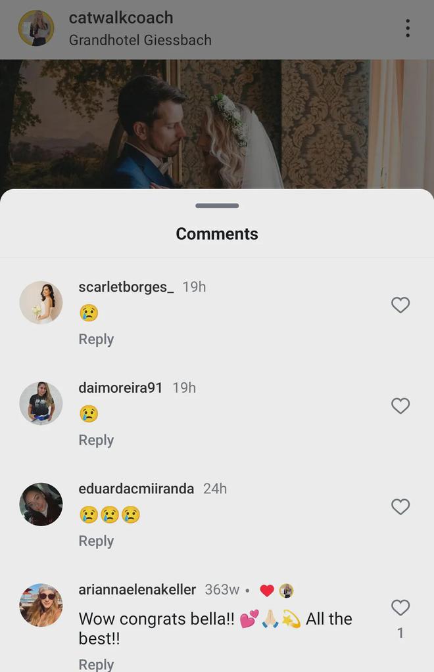
Task: Tap scarletborges_ username
Action: coord(126,287)
